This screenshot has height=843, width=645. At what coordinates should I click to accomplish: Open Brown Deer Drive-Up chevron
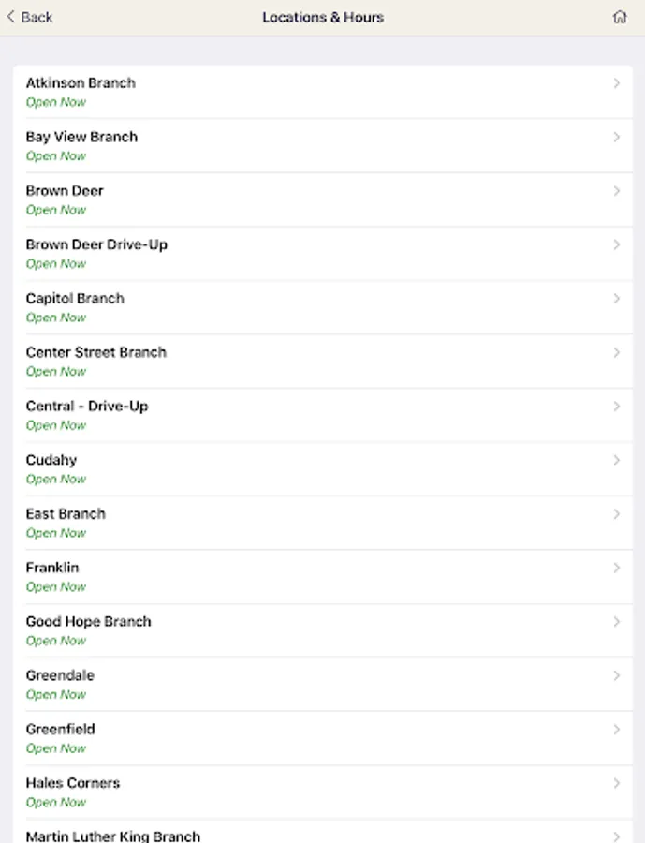pyautogui.click(x=617, y=244)
